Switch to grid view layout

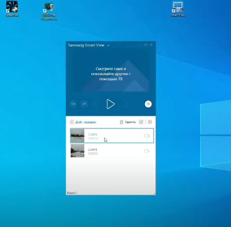click(x=150, y=122)
